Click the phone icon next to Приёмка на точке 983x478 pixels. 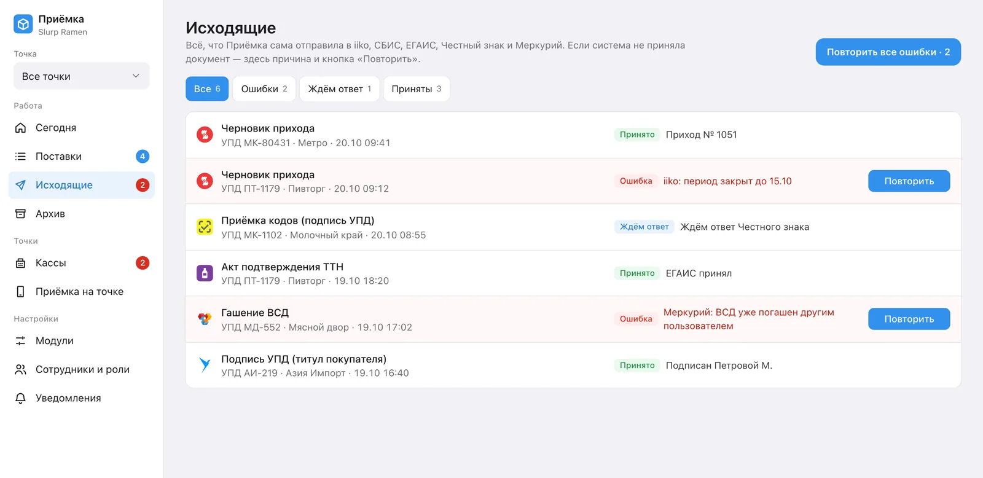click(x=20, y=291)
